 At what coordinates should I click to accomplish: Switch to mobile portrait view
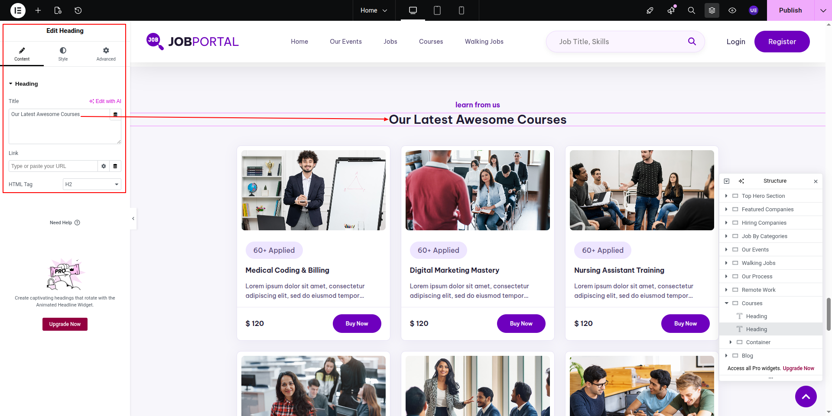[461, 10]
